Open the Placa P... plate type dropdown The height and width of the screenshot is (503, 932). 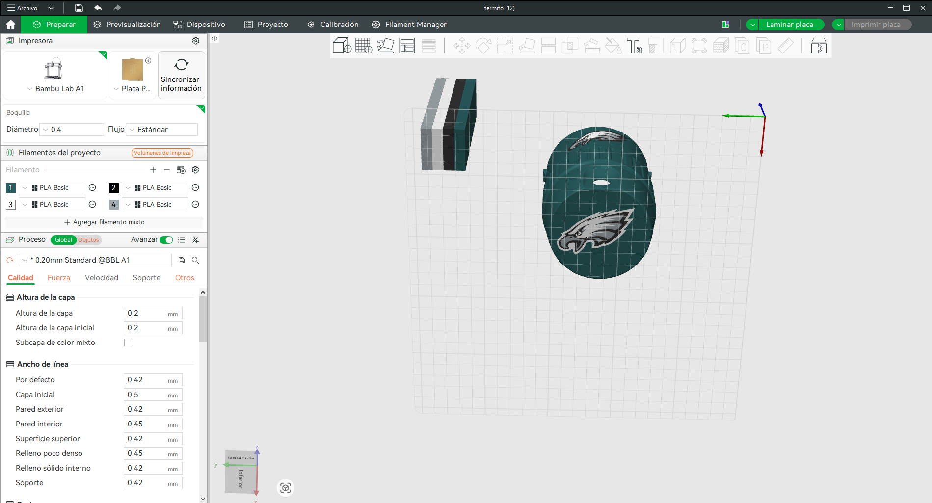(132, 89)
